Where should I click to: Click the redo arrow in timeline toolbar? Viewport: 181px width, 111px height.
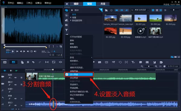pos(40,62)
